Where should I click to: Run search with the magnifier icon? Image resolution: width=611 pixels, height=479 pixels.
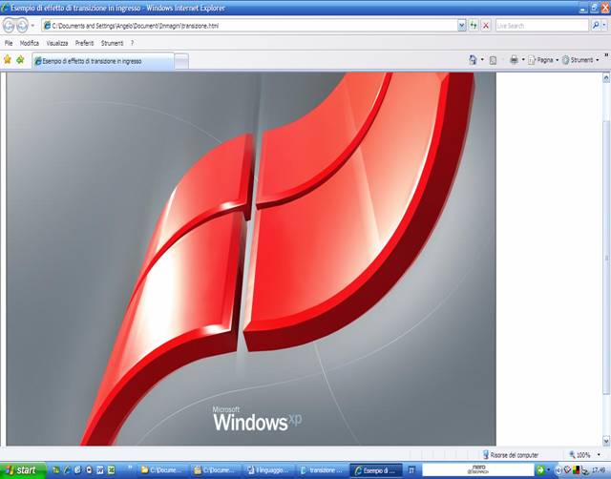point(595,26)
